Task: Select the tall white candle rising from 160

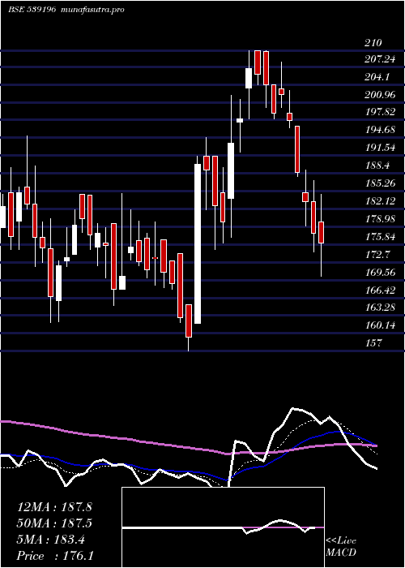Action: click(198, 243)
